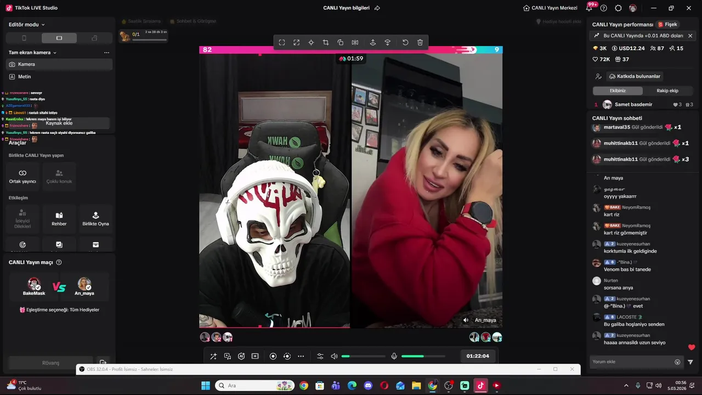Expand the Editör modu dropdown
The height and width of the screenshot is (395, 702).
coord(27,24)
